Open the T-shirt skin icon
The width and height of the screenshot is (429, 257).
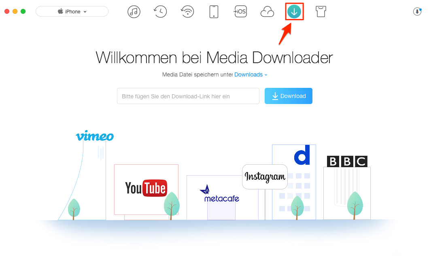pyautogui.click(x=321, y=12)
